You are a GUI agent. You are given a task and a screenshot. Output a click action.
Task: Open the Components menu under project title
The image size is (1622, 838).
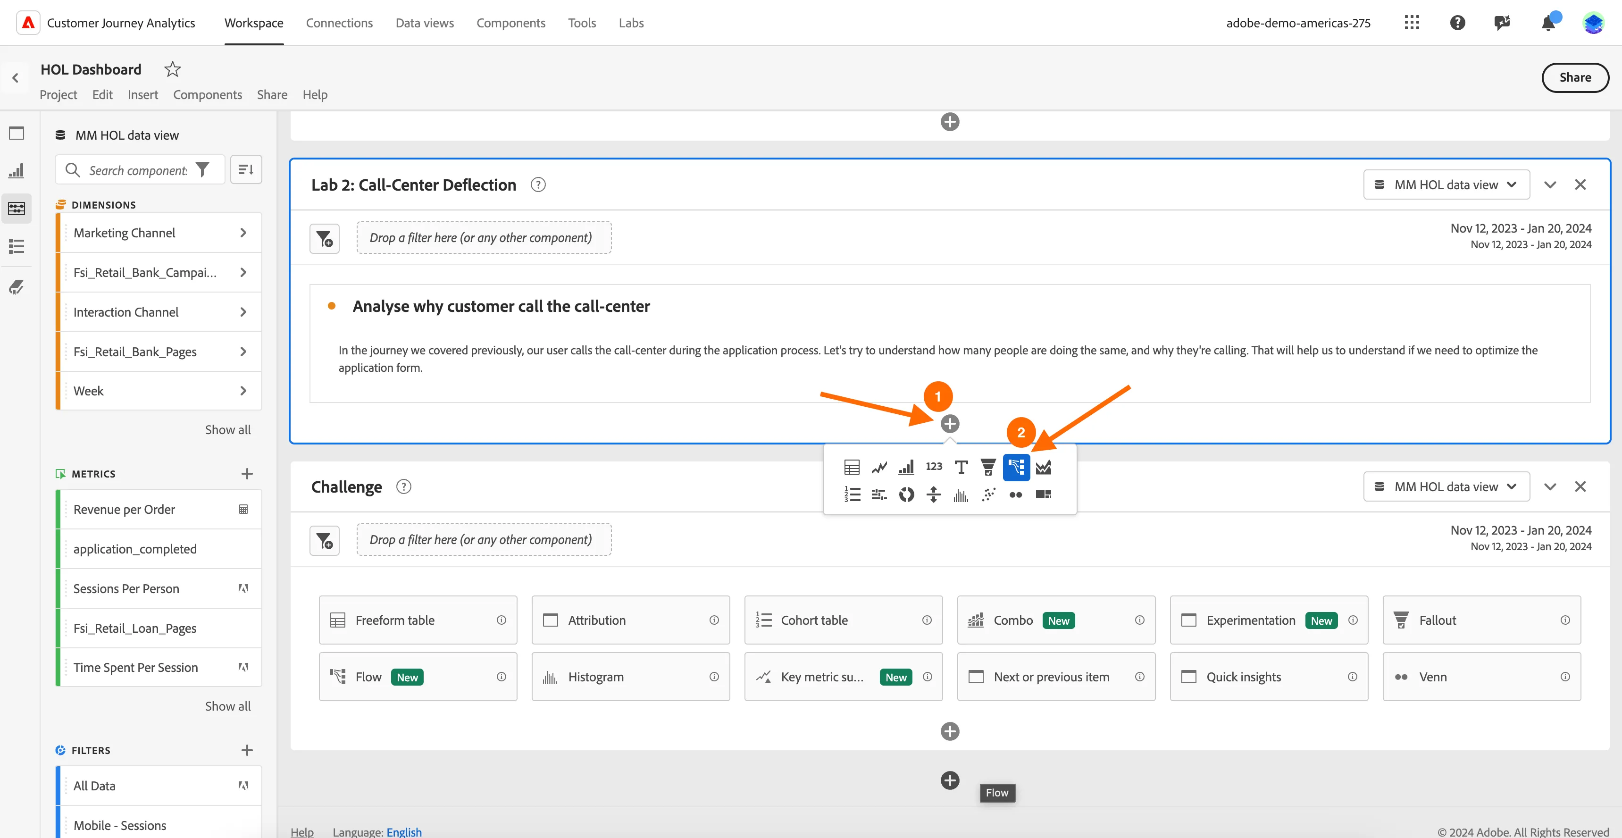coord(207,94)
